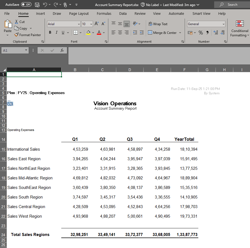The height and width of the screenshot is (248, 250).
Task: Click the Center horizontal alignment icon
Action: (120, 33)
